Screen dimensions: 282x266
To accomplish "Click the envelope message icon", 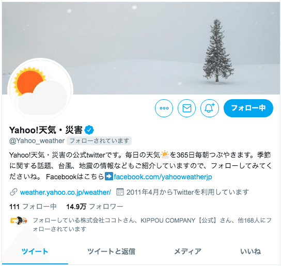I will coord(186,108).
